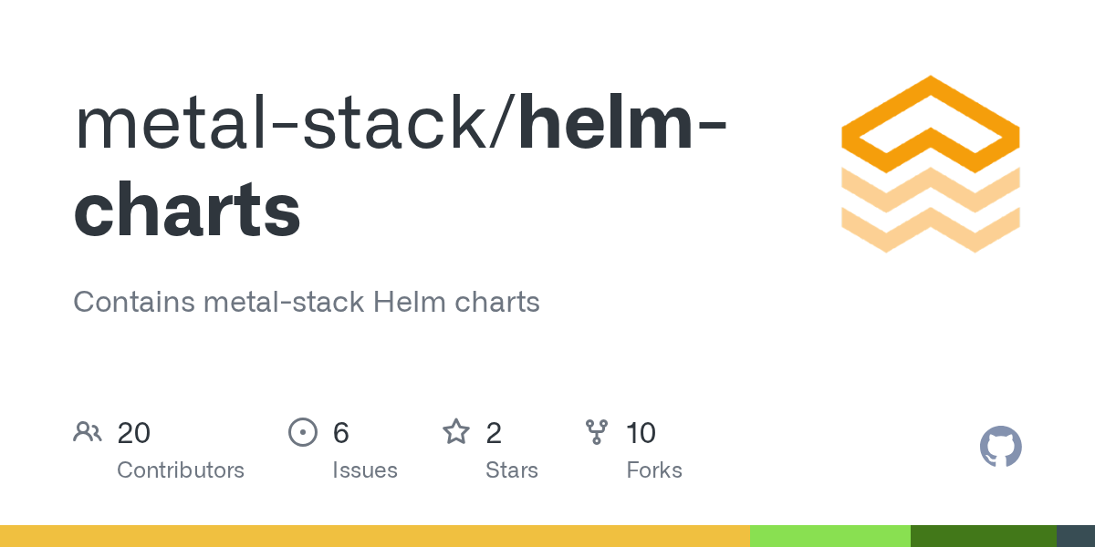Click the description 'Contains metal-stack Helm charts'
Screen dimensions: 1095x547
coord(307,302)
